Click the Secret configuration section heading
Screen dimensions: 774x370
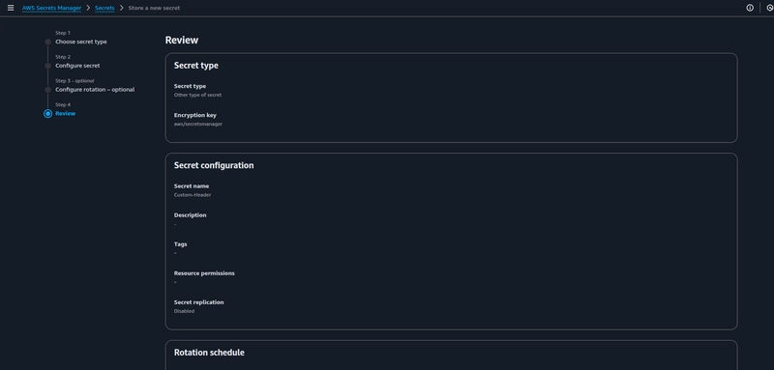[214, 165]
